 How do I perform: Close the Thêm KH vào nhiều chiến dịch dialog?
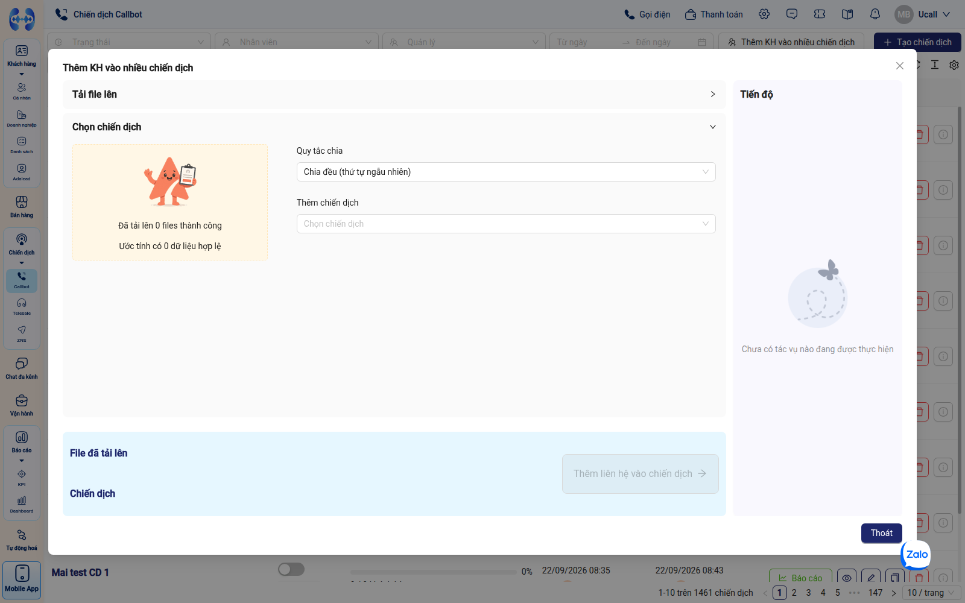pyautogui.click(x=900, y=66)
